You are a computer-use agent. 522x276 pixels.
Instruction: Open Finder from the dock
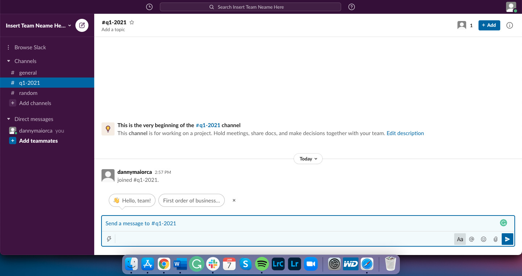pos(131,264)
